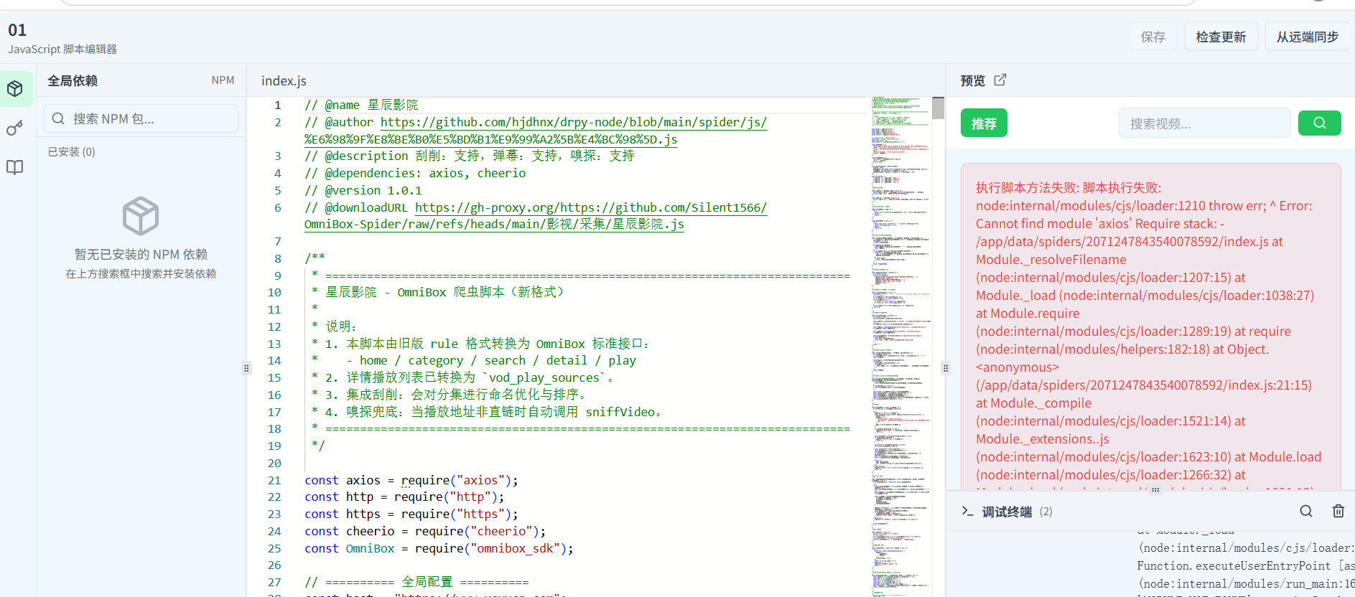This screenshot has height=597, width=1355.
Task: Click the // @dependencies: axios, cheerio line
Action: click(415, 173)
